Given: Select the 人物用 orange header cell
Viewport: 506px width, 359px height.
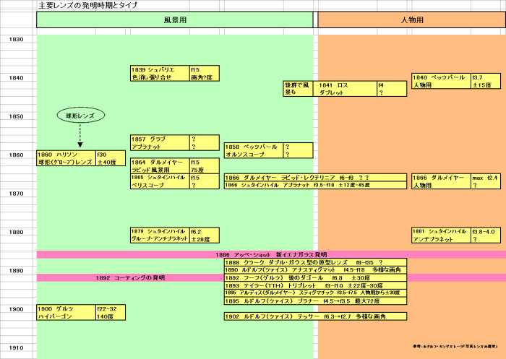Looking at the screenshot, I should pos(411,20).
